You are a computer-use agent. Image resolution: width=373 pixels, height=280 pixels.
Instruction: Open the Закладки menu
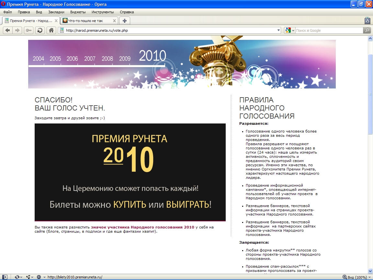56,12
